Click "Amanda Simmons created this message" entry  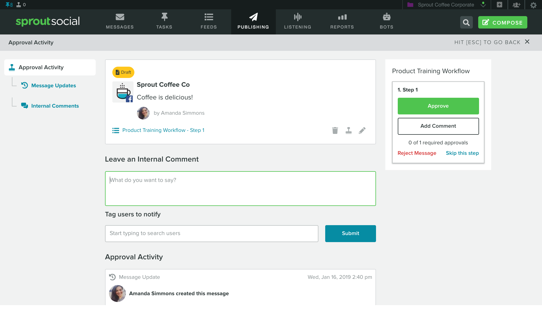click(179, 294)
